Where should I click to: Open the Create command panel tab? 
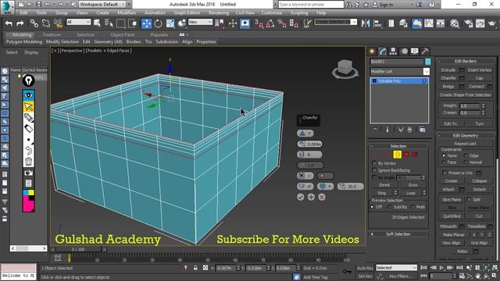tap(372, 52)
